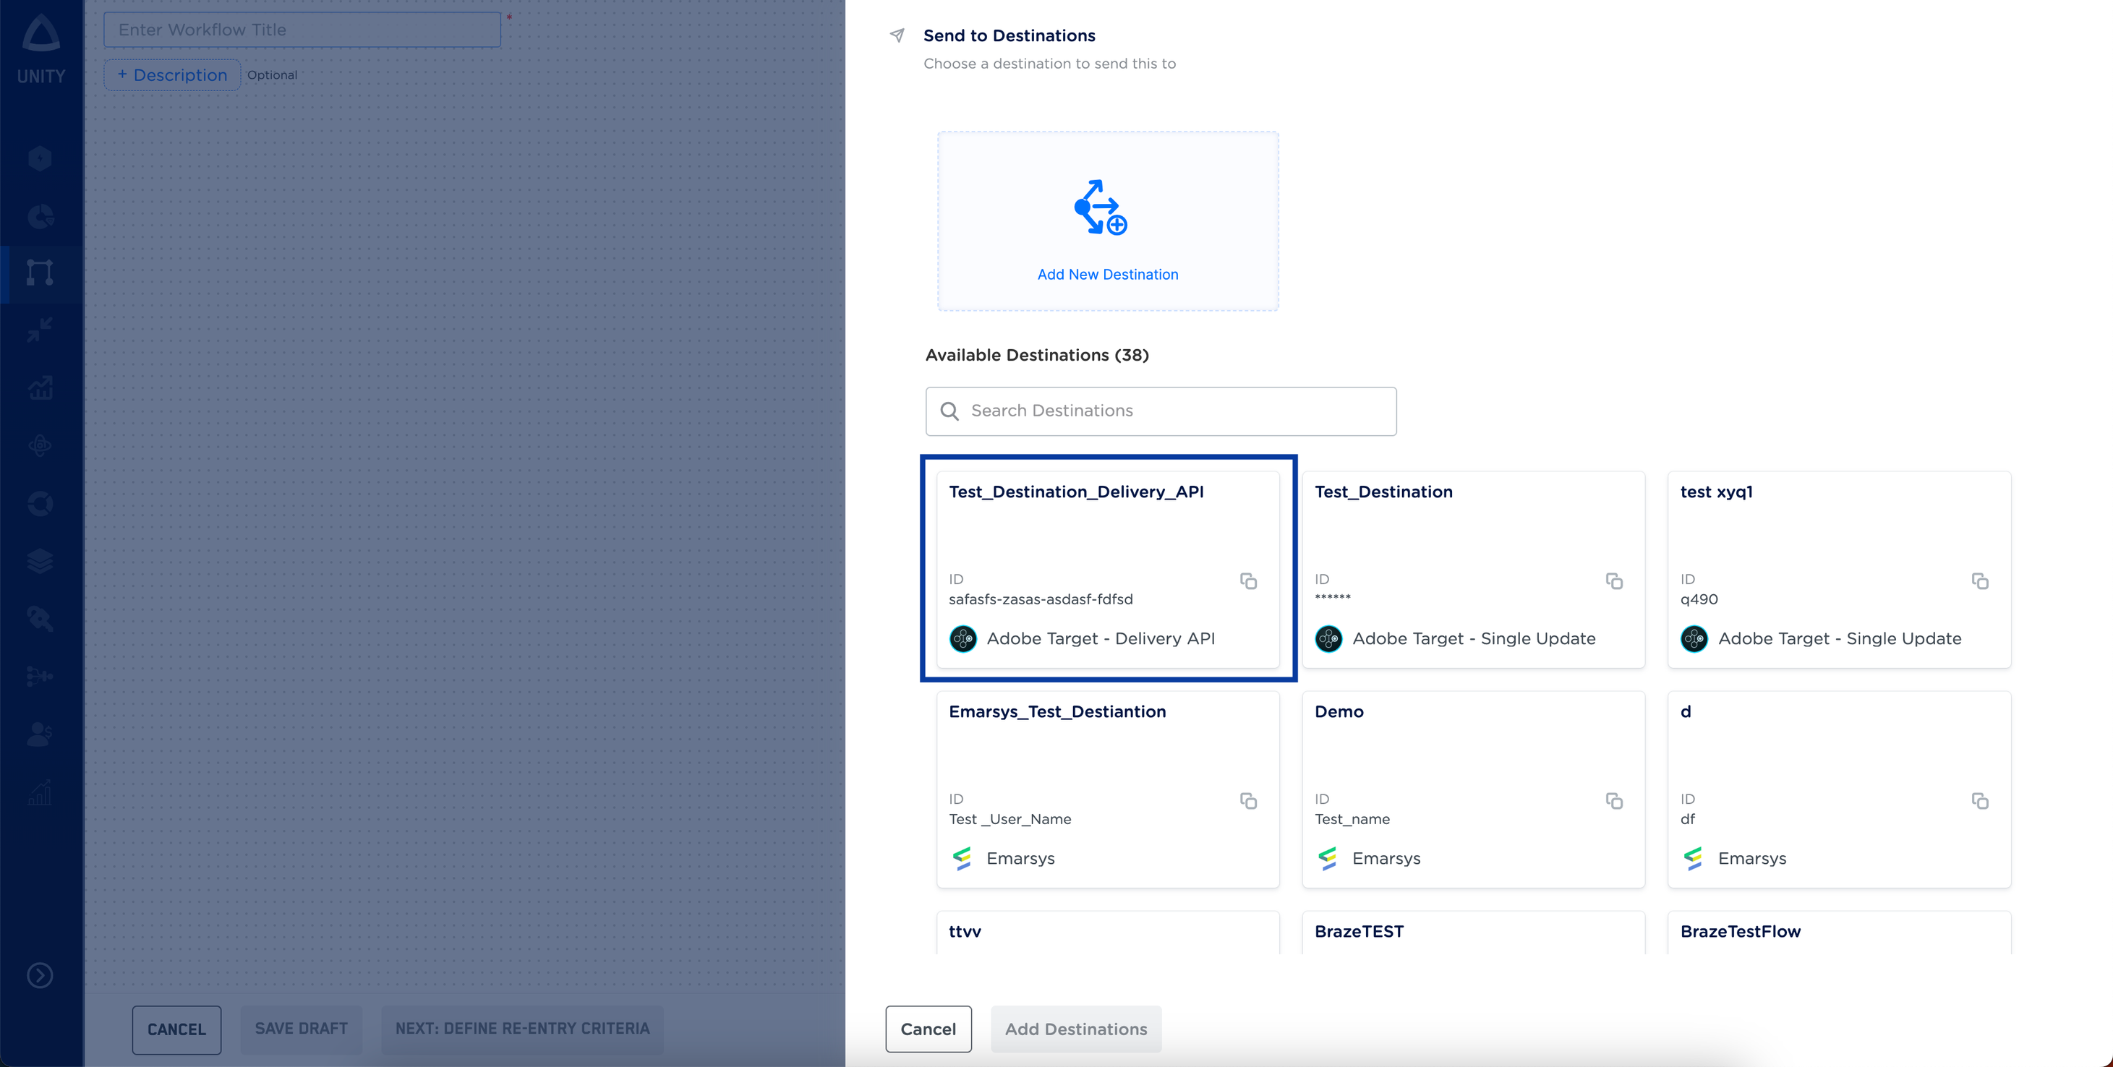Select the Test_Destination_Delivery_API destination card
Viewport: 2113px width, 1067px height.
[x=1107, y=533]
